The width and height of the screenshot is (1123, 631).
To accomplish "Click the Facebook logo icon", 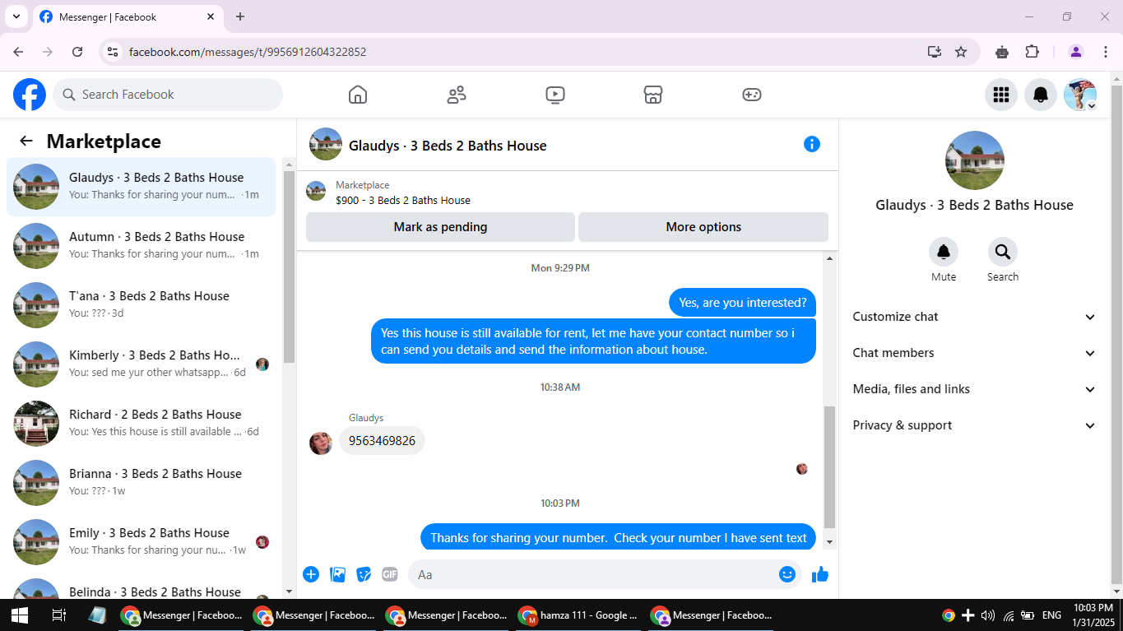I will click(x=30, y=95).
